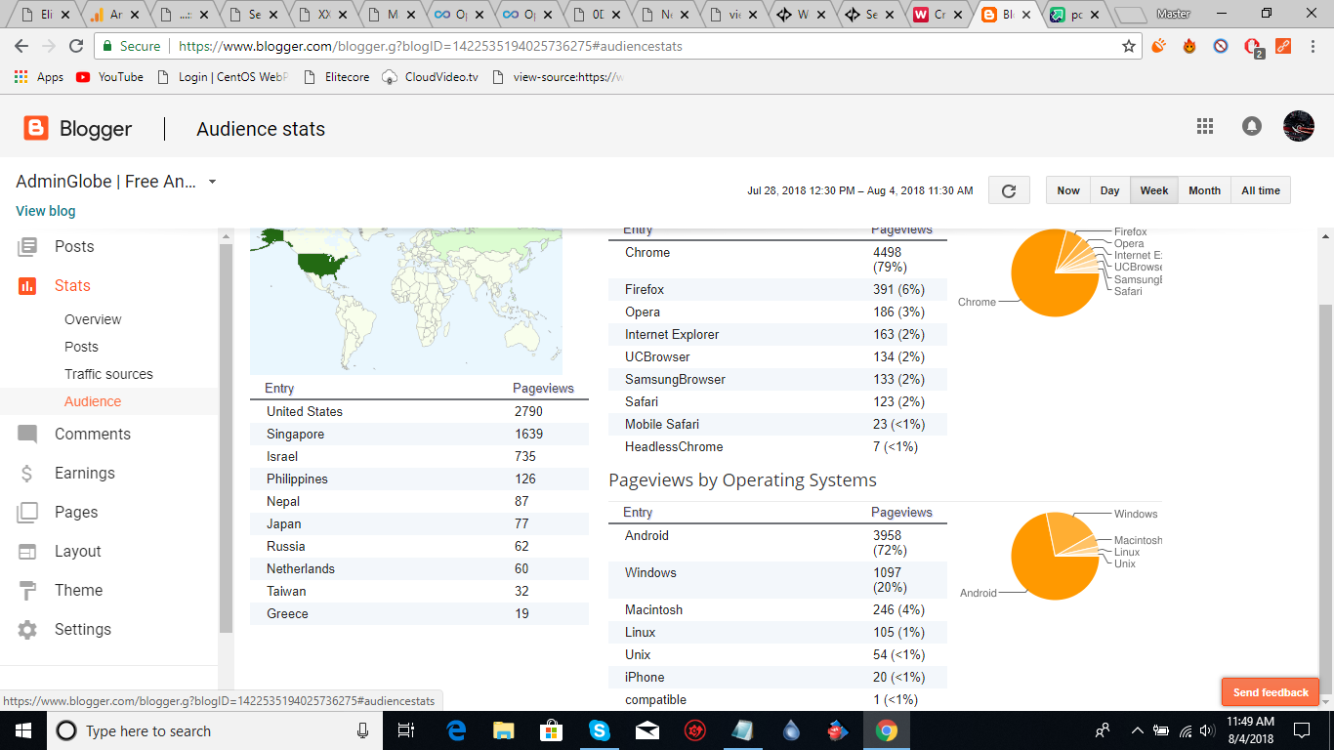Image resolution: width=1334 pixels, height=750 pixels.
Task: Reload the page in Chrome
Action: pos(76,46)
